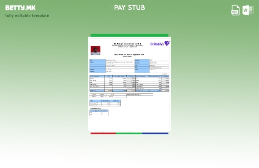
Task: Click the BETTY.MK logo
Action: click(x=20, y=8)
